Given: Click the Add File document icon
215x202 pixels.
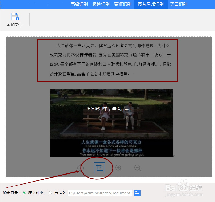Looking at the screenshot, I should pos(15,16).
